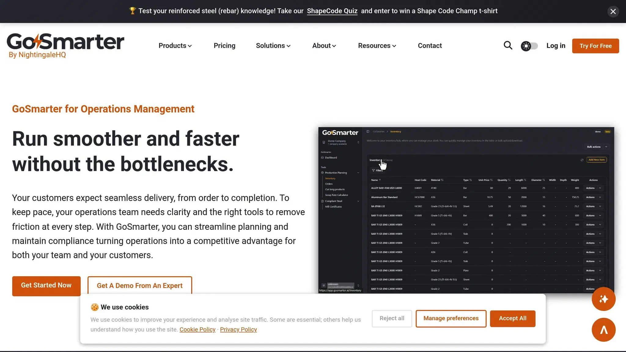Open the Bulk actions dropdown
This screenshot has width=626, height=352.
[596, 147]
